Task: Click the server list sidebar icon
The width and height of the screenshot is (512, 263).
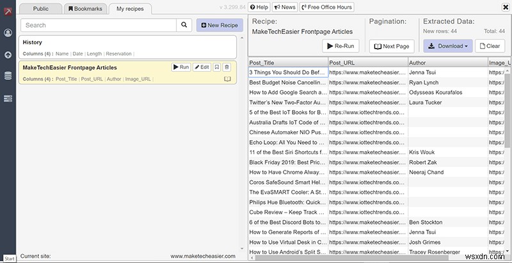Action: pyautogui.click(x=8, y=99)
